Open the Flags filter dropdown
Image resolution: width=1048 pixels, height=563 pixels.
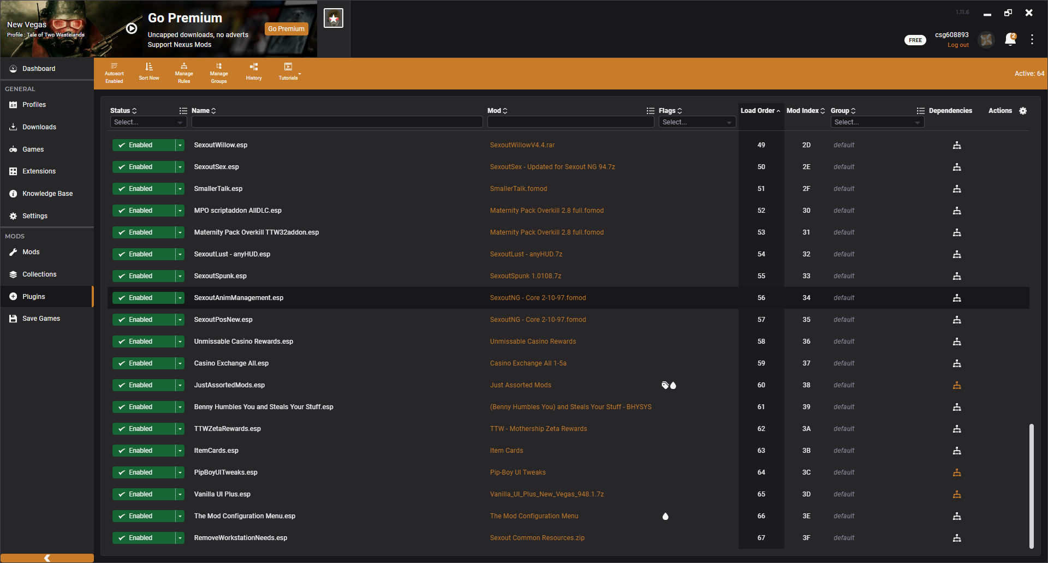click(697, 122)
